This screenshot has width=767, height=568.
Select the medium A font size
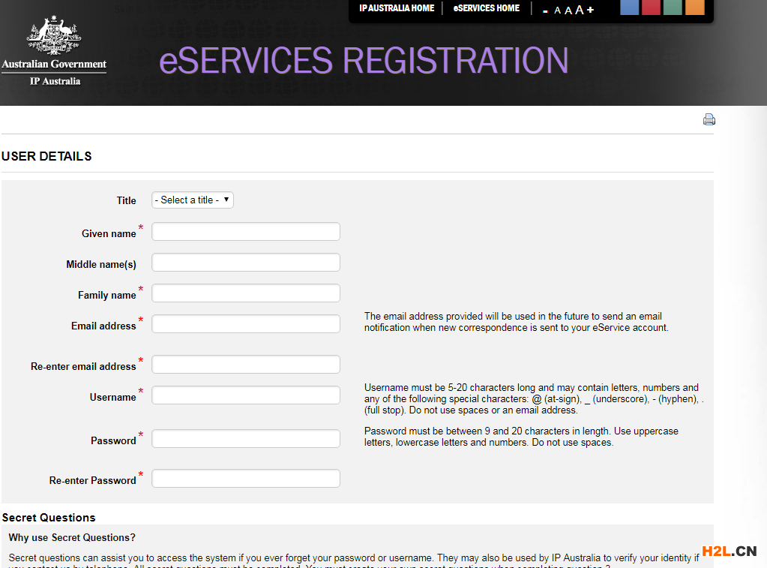[x=568, y=11]
